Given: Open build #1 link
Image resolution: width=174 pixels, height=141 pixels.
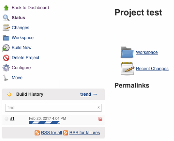Looking at the screenshot, I should click(12, 118).
